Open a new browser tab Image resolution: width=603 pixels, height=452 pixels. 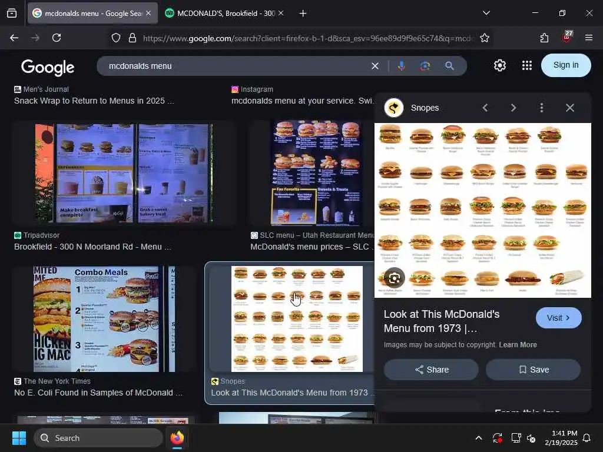[x=303, y=14]
